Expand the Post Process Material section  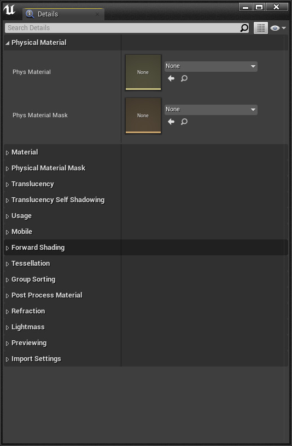point(7,296)
